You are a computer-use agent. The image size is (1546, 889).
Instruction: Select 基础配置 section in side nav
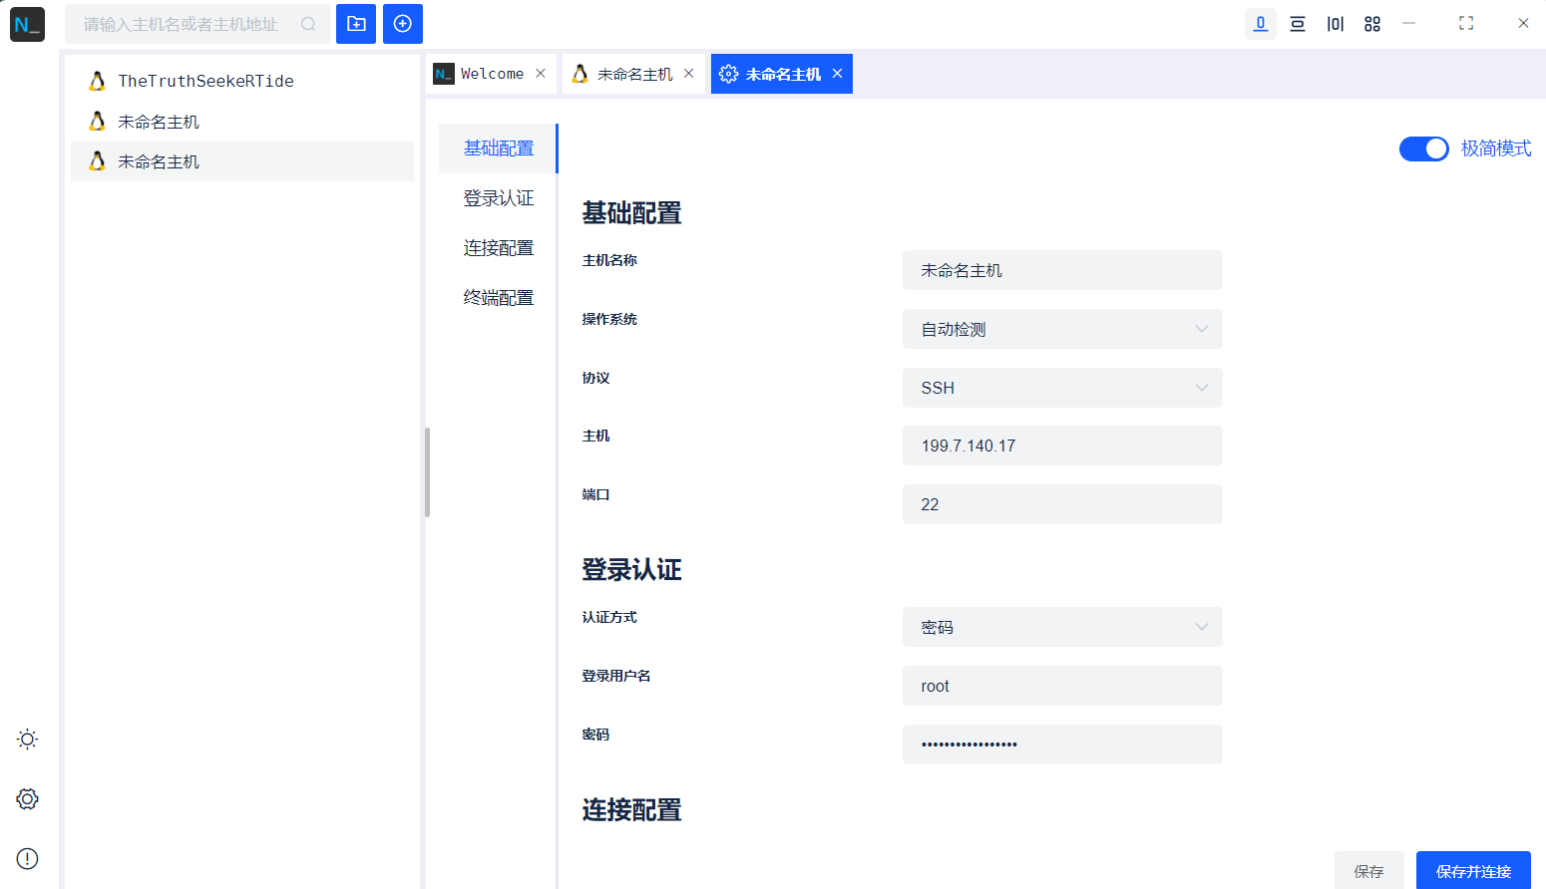499,148
